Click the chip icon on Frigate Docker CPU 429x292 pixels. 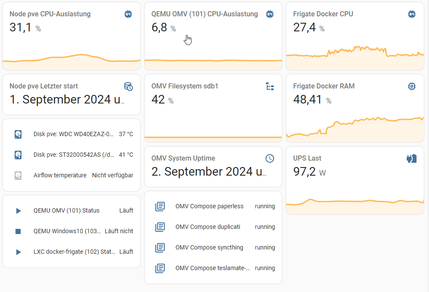[412, 14]
